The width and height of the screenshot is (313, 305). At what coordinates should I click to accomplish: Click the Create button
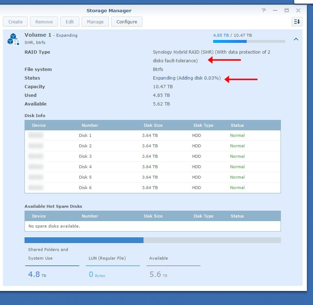pyautogui.click(x=15, y=22)
